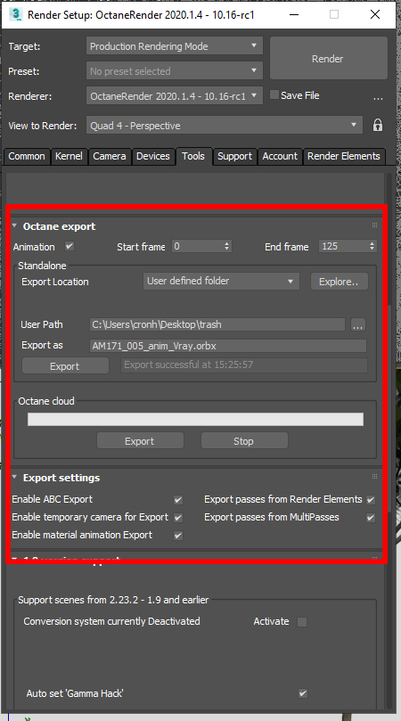Disable Enable ABC Export checkbox
This screenshot has height=721, width=401.
(x=178, y=500)
